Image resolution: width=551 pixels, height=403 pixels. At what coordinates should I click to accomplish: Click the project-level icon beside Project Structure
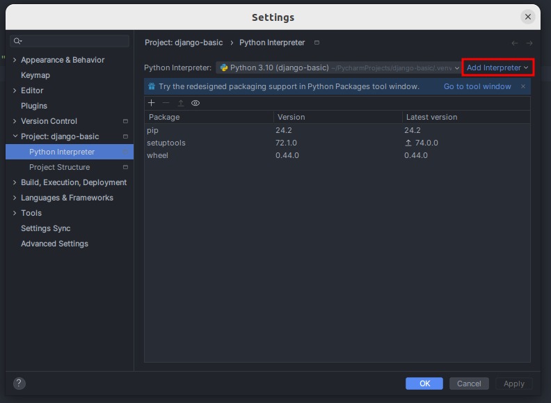tap(125, 167)
